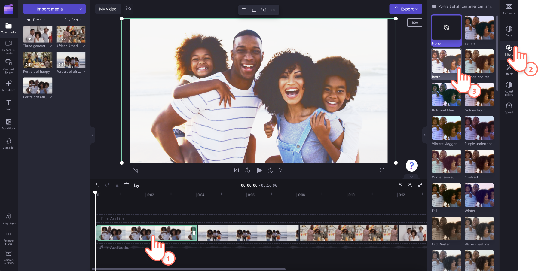Click the My video title field
Image resolution: width=538 pixels, height=271 pixels.
(108, 9)
